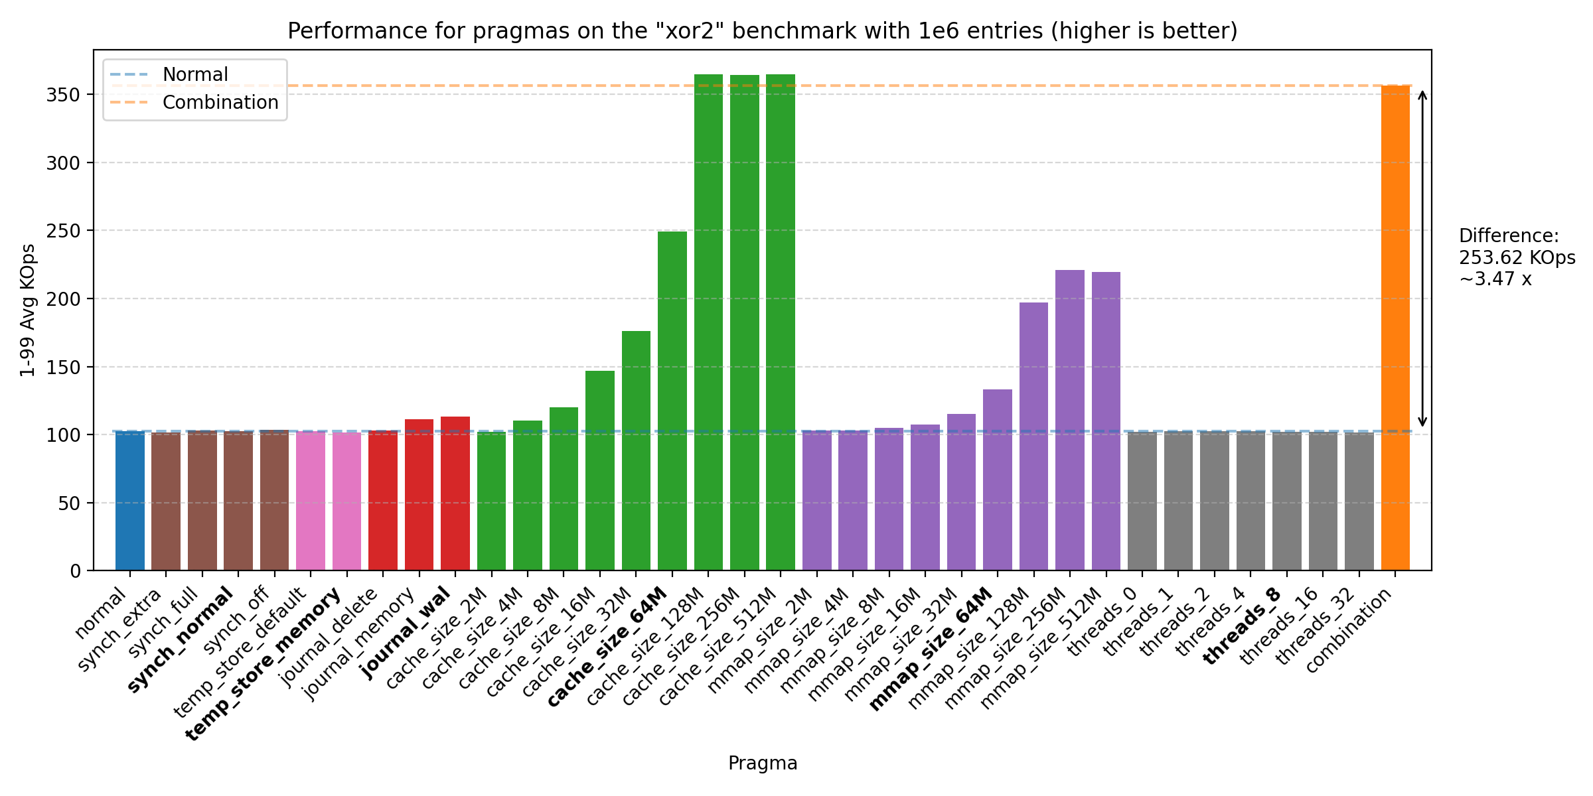1593x796 pixels.
Task: Click the cache_size_512M green bar
Action: click(780, 322)
